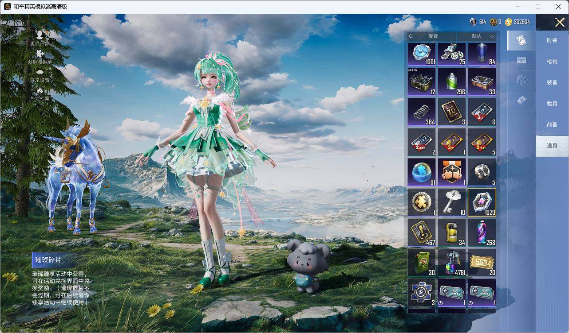Open 热力档案 flame icon

[40, 90]
